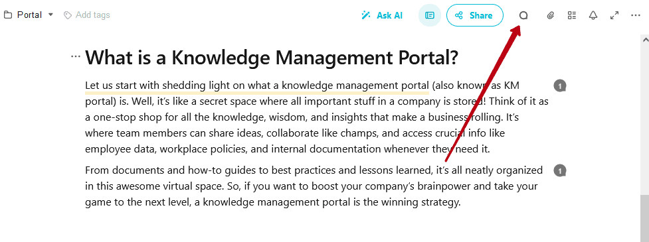Screen dimensions: 649x242
Task: Click the Ask AI button label
Action: pyautogui.click(x=389, y=15)
